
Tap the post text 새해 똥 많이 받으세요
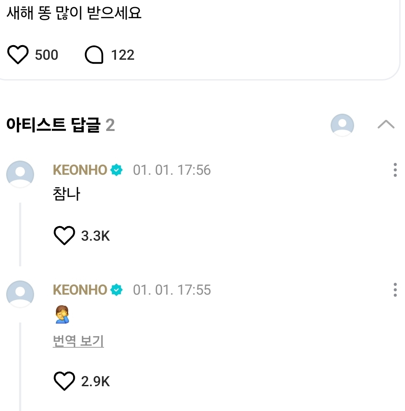pos(74,13)
